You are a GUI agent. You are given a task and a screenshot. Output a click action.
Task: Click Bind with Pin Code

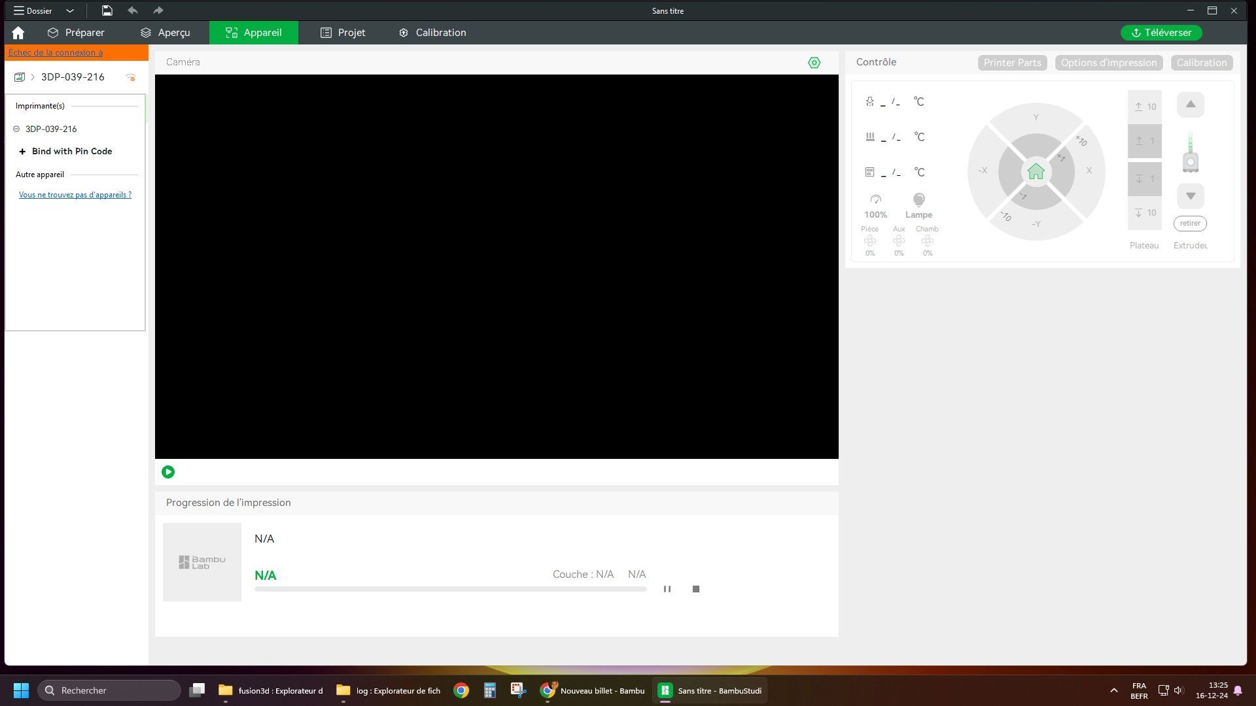tap(72, 151)
